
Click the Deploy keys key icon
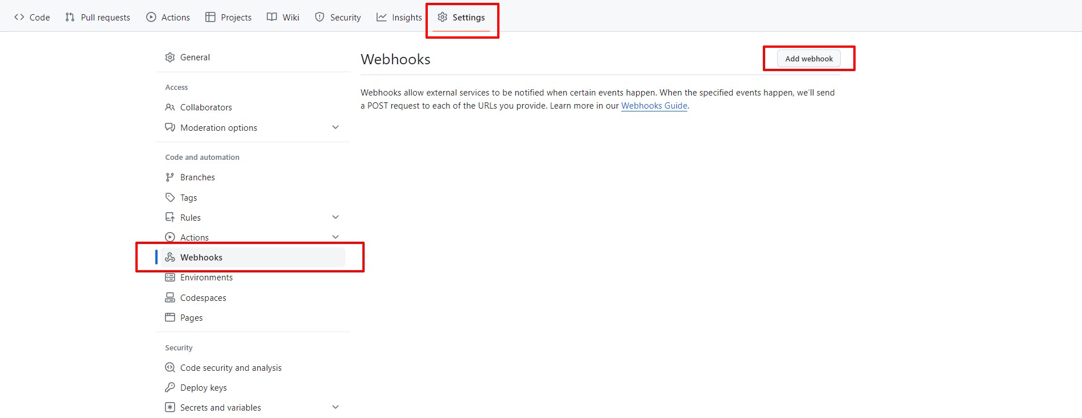(170, 387)
